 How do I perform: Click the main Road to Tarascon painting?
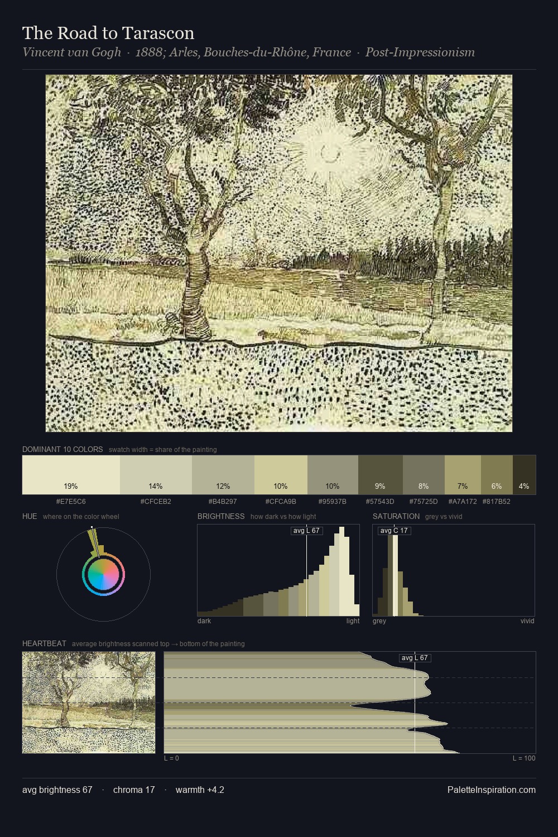click(x=279, y=253)
